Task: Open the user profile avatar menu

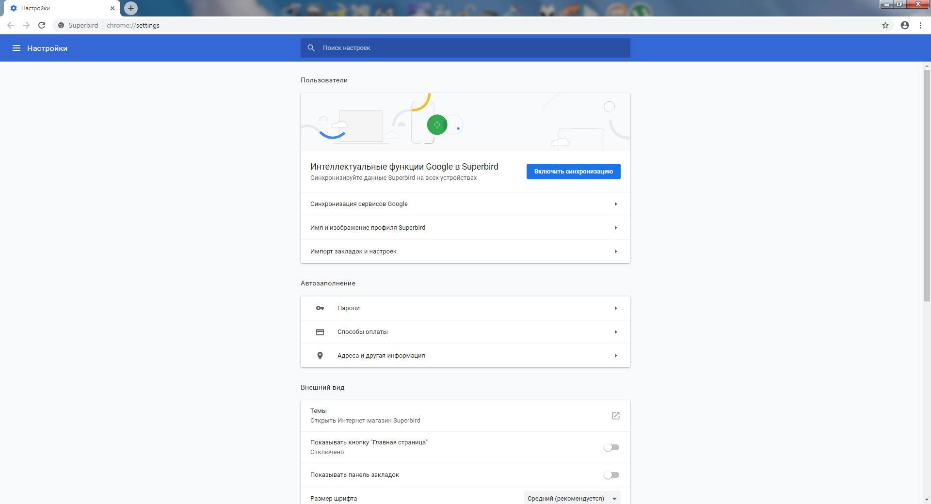Action: (x=905, y=25)
